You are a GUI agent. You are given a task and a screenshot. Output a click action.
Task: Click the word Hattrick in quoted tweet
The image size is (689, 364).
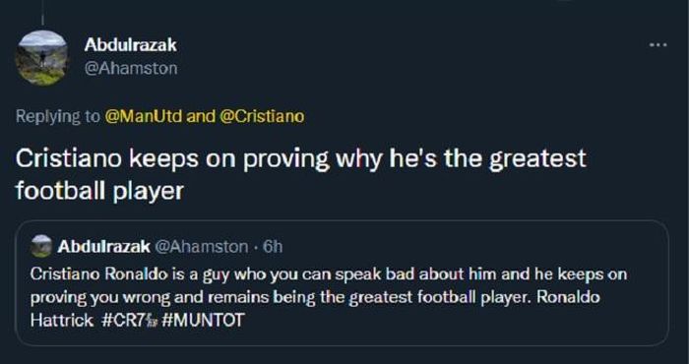click(x=61, y=320)
